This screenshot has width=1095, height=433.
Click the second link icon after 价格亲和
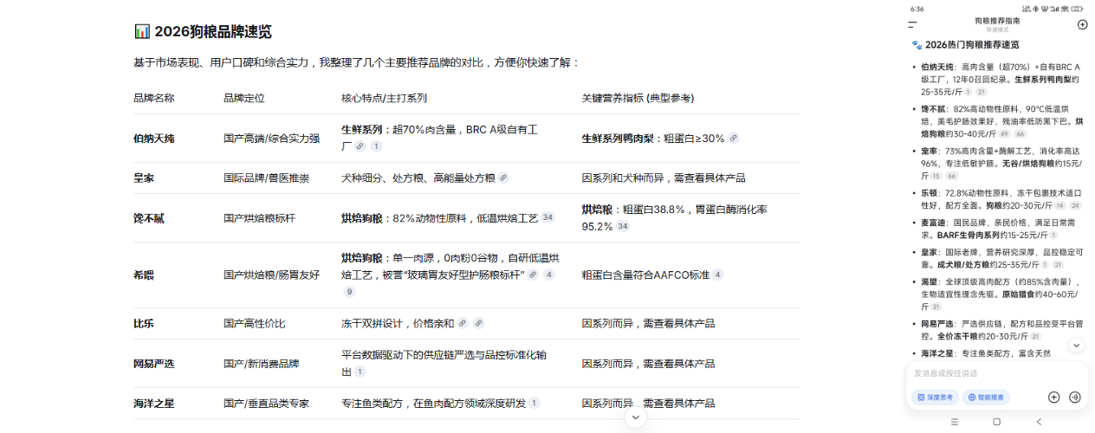click(478, 323)
